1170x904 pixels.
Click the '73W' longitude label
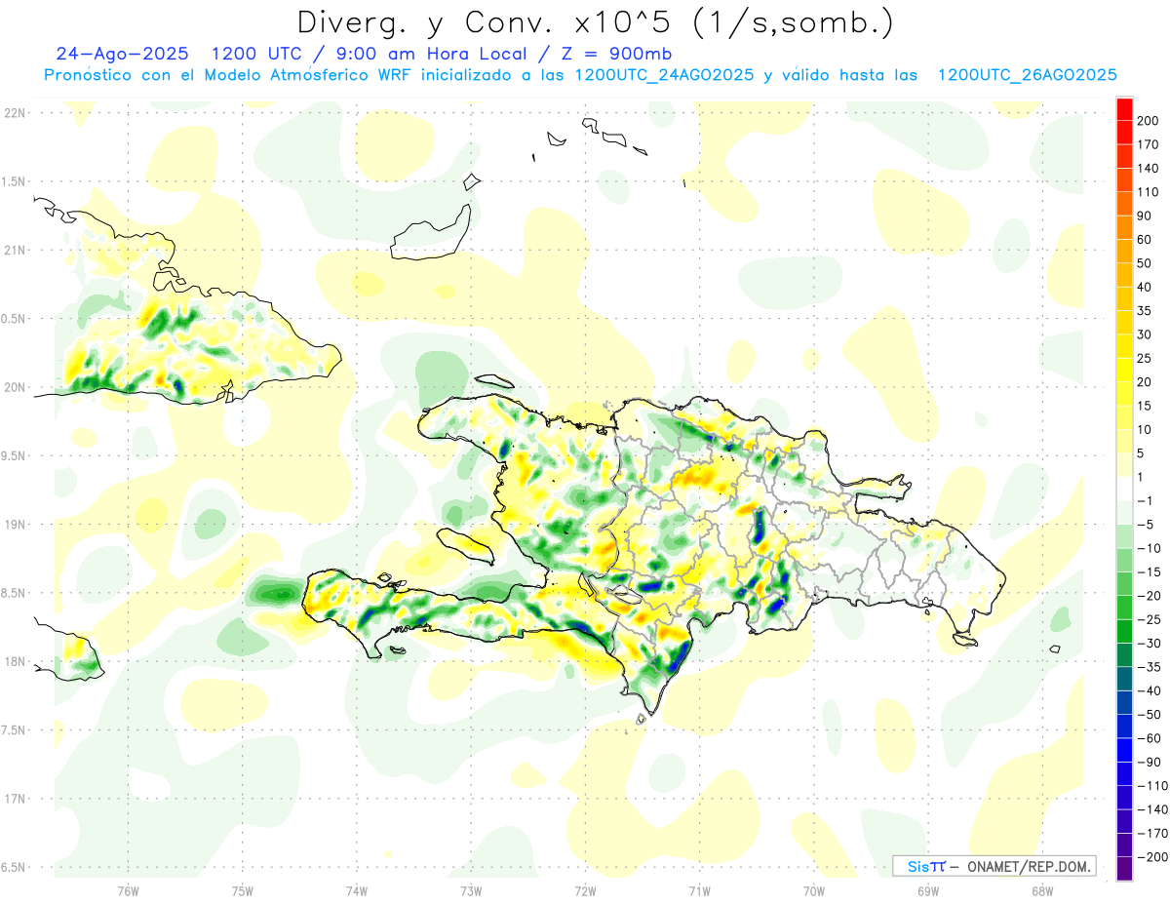coord(471,890)
